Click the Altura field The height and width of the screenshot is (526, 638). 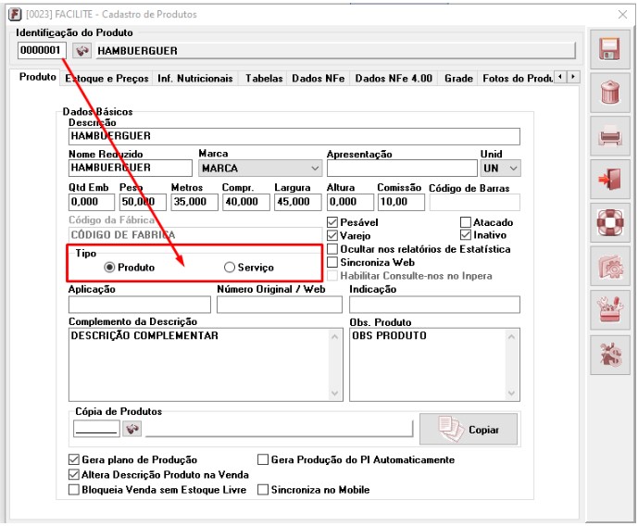pos(350,202)
